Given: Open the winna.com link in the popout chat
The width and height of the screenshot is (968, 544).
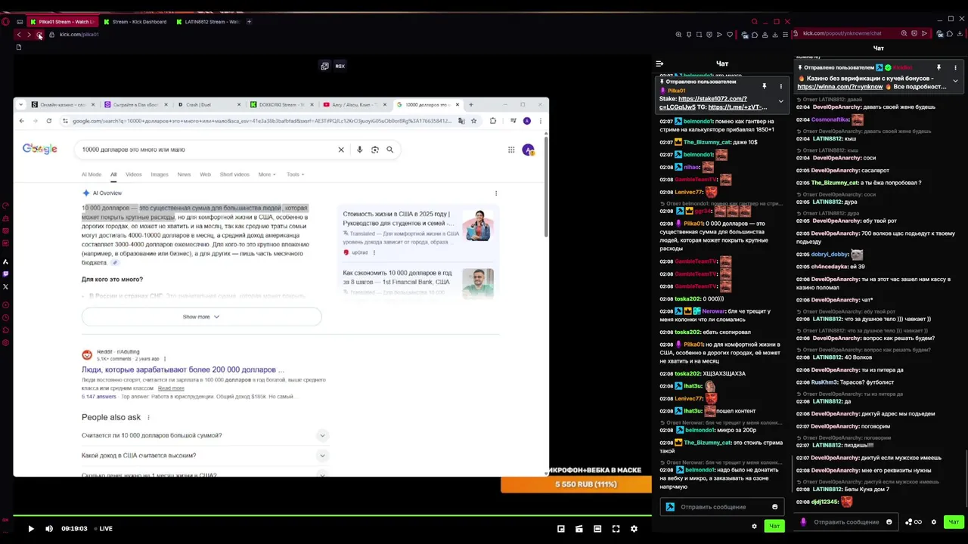Looking at the screenshot, I should 839,87.
